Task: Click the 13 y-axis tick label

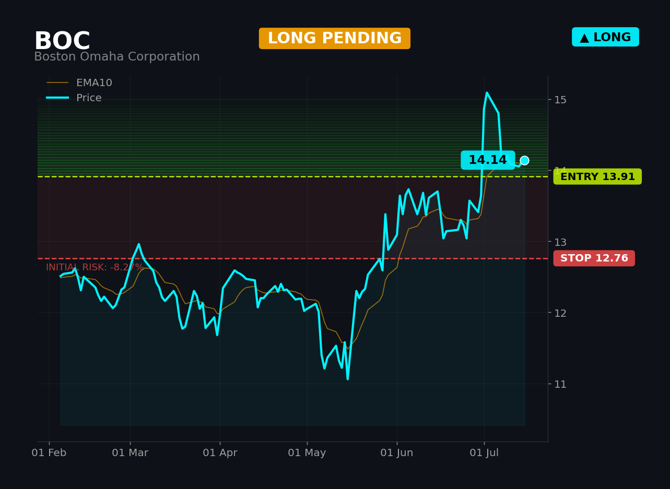Action: [560, 242]
